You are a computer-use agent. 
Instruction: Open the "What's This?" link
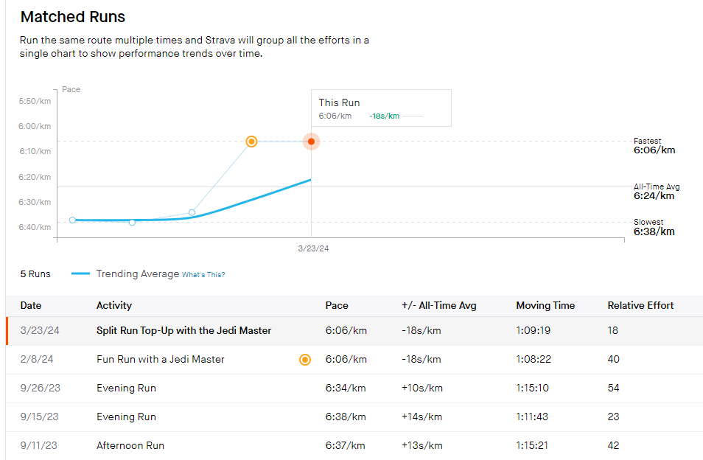click(203, 275)
